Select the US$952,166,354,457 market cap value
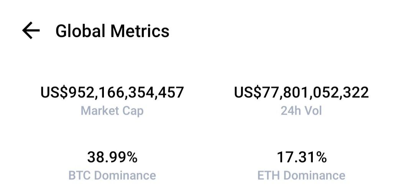 [112, 93]
